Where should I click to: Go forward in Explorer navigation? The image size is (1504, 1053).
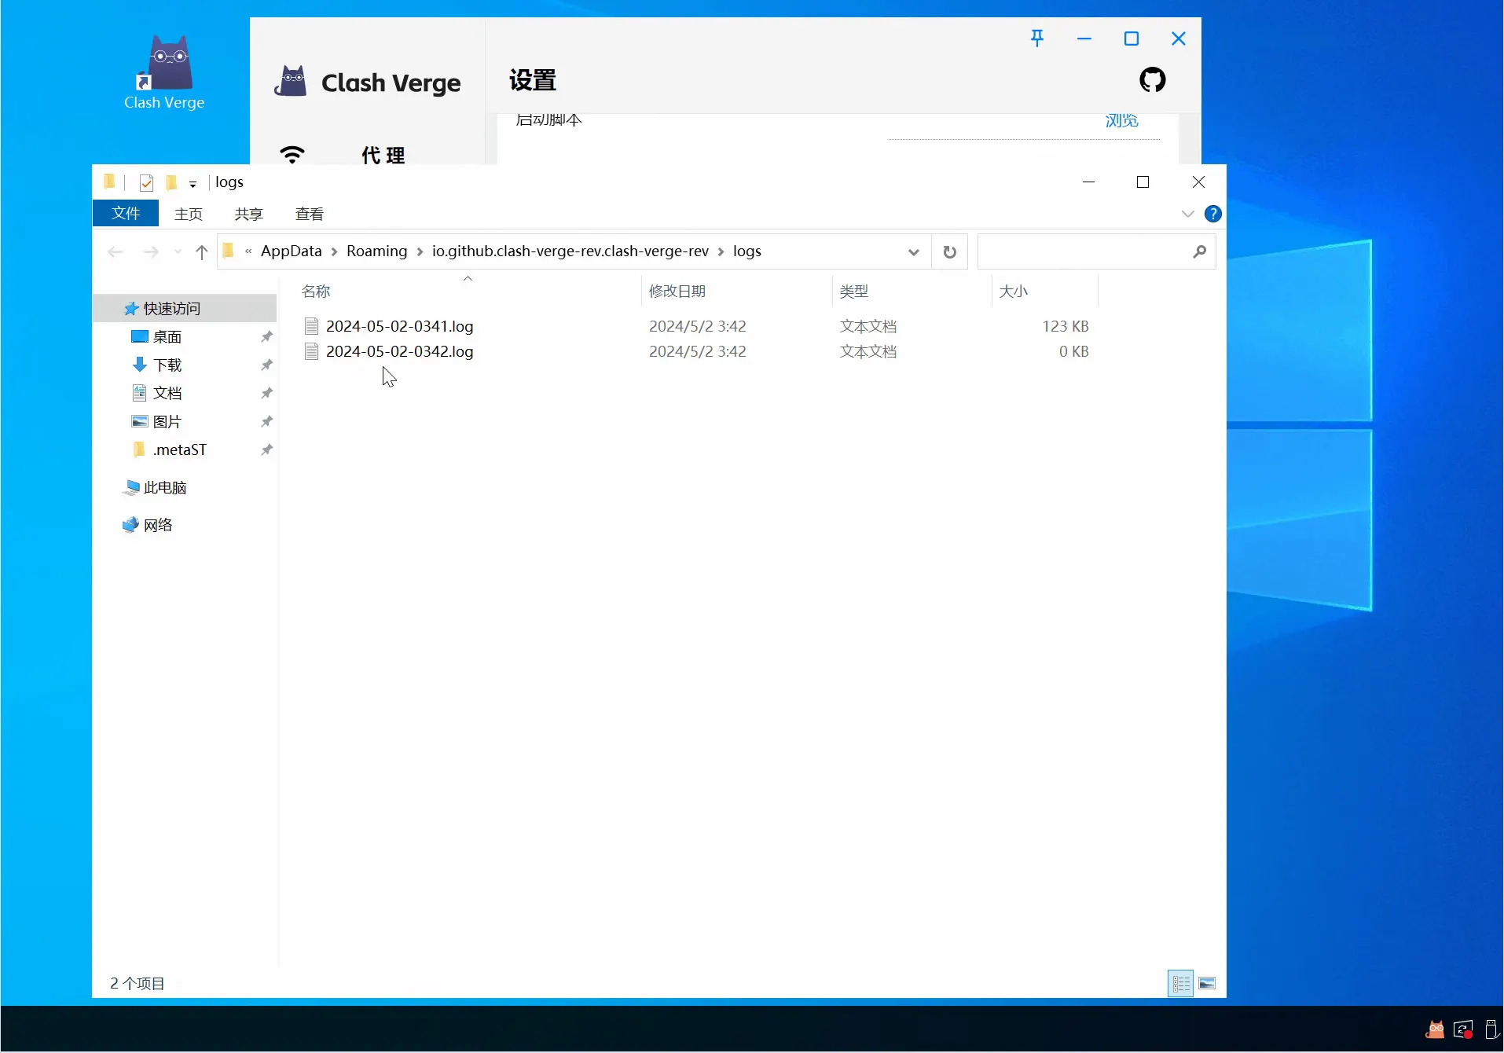click(x=151, y=251)
